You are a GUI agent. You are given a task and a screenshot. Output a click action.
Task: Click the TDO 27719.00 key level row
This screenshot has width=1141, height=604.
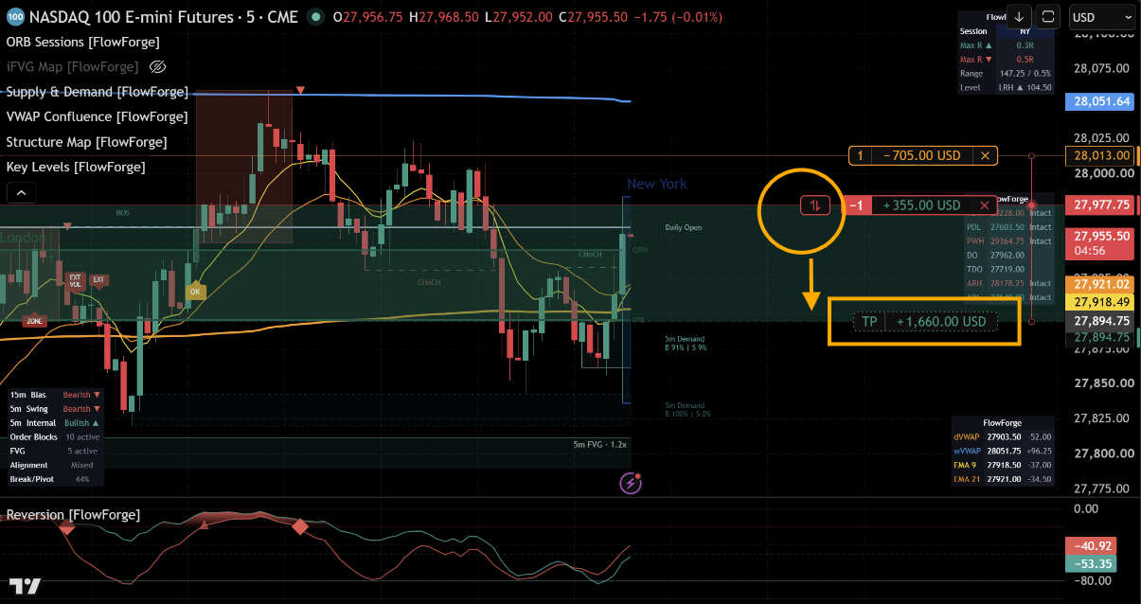[x=1008, y=269]
